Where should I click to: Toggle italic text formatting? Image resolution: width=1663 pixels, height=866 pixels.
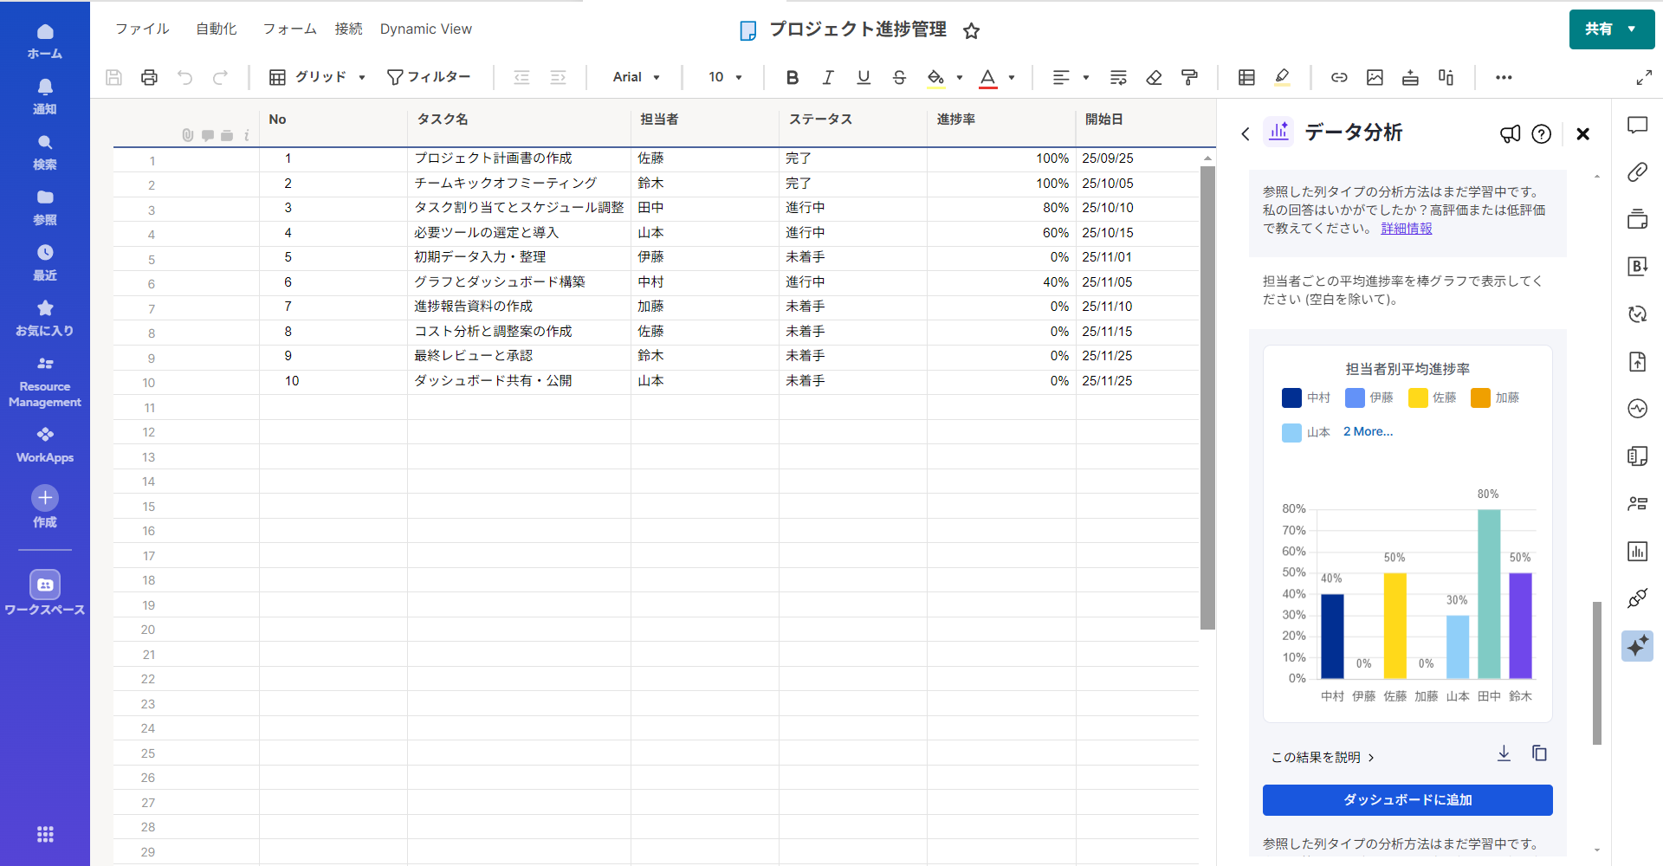click(828, 78)
